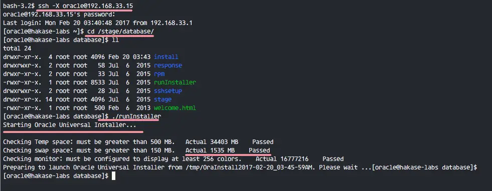
Task: Click the terminal cursor block at the prompt
Action: [113, 175]
